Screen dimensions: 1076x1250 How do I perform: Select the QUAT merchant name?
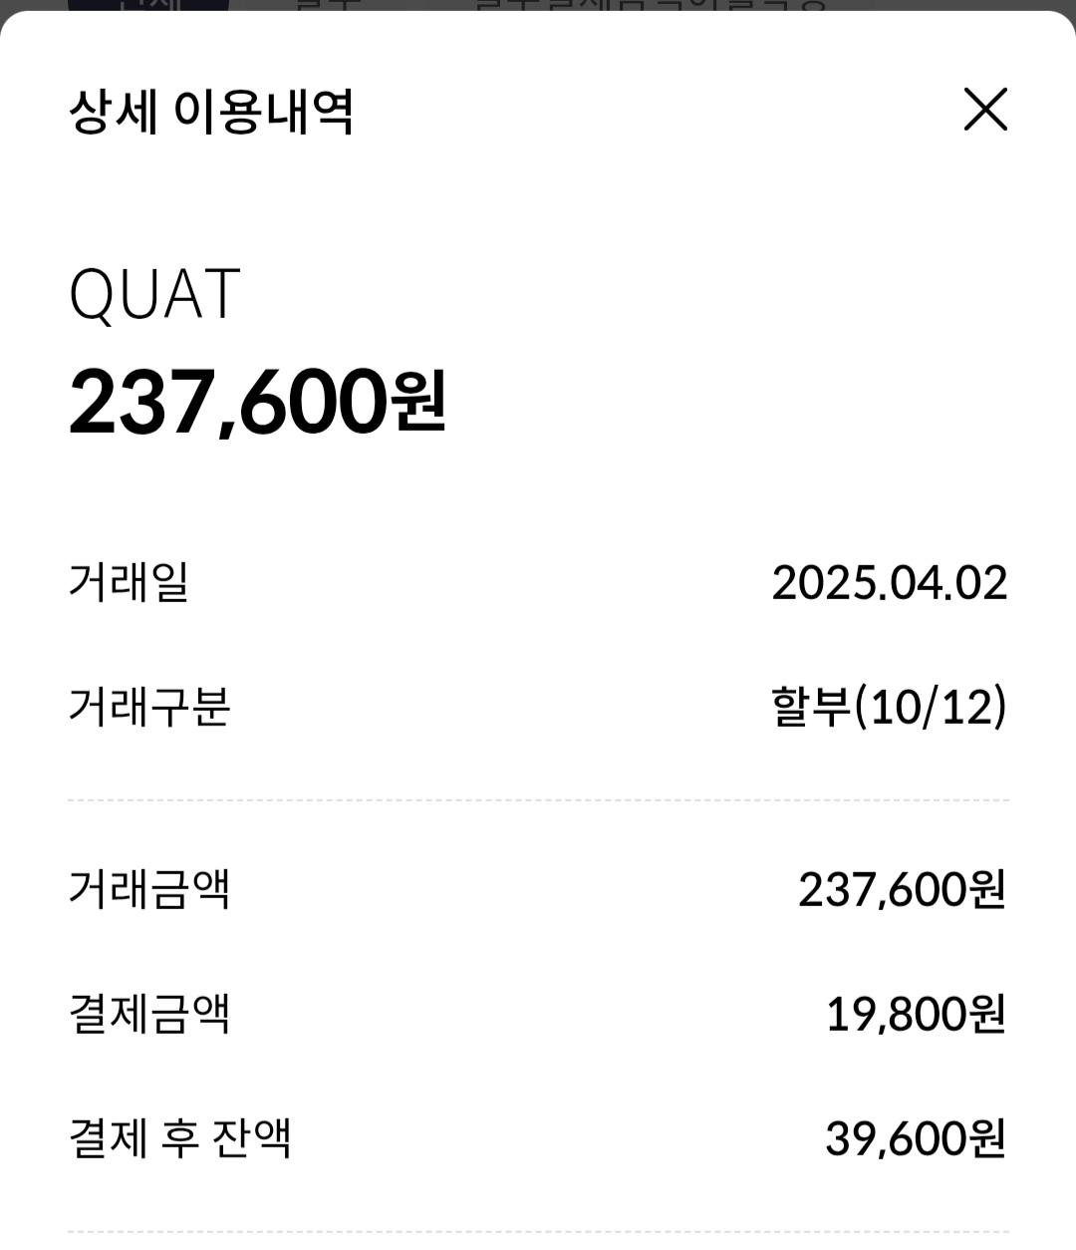click(x=154, y=294)
